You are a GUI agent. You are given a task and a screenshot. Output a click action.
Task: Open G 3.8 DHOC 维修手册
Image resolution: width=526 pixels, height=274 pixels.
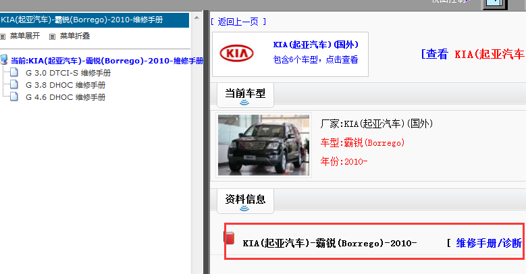(65, 85)
